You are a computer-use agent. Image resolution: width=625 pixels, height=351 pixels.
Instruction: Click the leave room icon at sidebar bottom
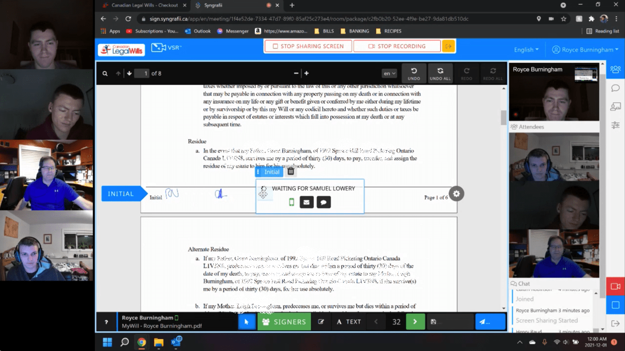point(615,324)
